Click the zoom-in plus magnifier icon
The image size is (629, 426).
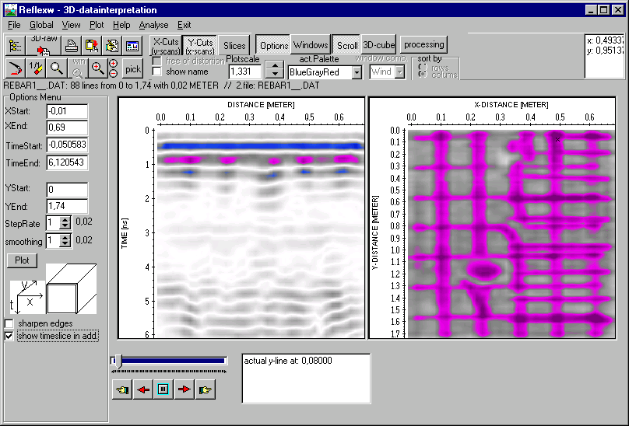[97, 68]
